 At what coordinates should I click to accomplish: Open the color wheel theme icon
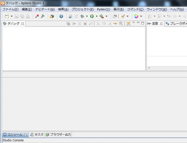click(136, 16)
